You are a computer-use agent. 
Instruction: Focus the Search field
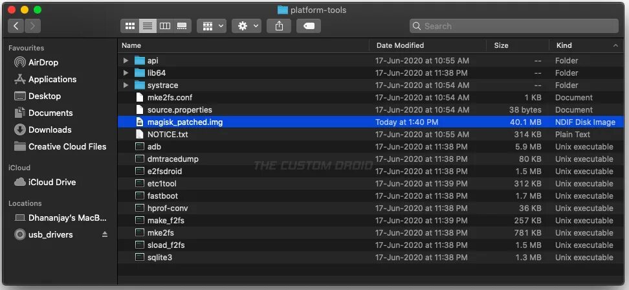514,26
